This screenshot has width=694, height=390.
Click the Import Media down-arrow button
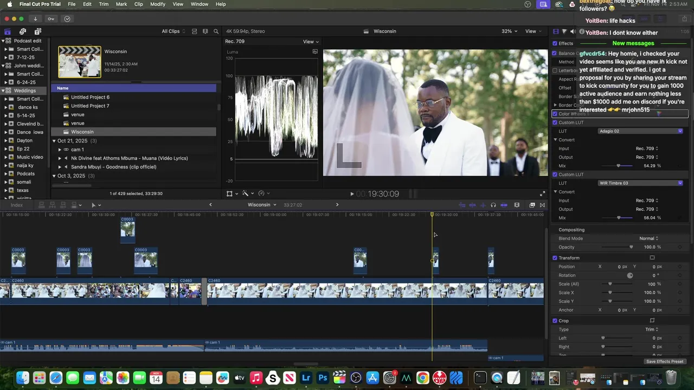coord(35,19)
